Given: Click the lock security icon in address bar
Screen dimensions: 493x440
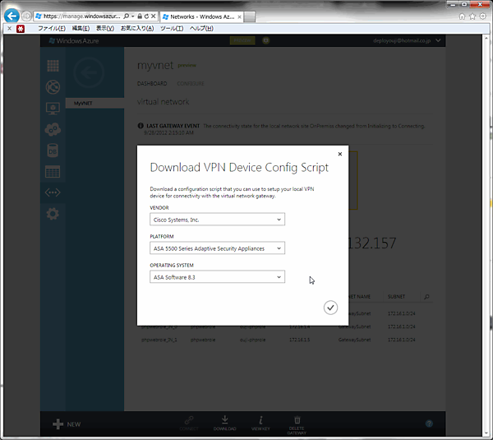Looking at the screenshot, I should [140, 16].
